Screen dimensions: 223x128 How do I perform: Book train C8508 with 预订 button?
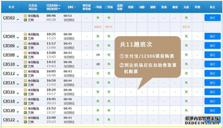213,55
